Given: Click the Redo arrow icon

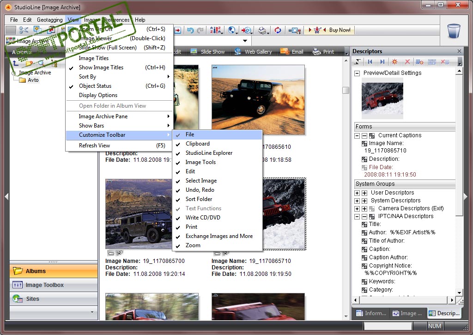Looking at the screenshot, I should click(x=200, y=30).
